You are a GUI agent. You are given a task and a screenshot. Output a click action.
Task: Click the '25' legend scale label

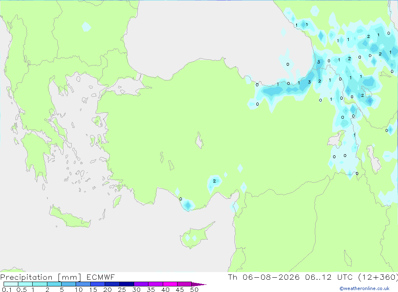[122, 290]
